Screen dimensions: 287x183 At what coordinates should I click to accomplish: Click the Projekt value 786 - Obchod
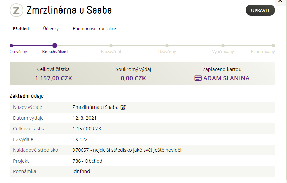pos(87,161)
